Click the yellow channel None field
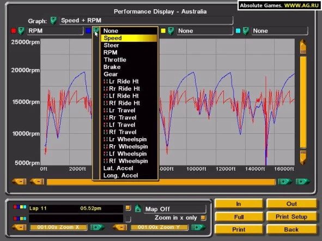The height and width of the screenshot is (241, 322). point(204,31)
